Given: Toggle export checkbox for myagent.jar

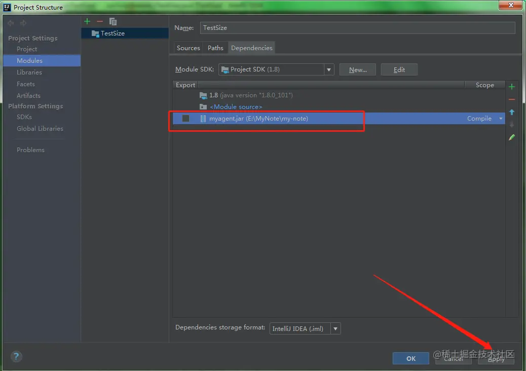Looking at the screenshot, I should click(x=185, y=119).
